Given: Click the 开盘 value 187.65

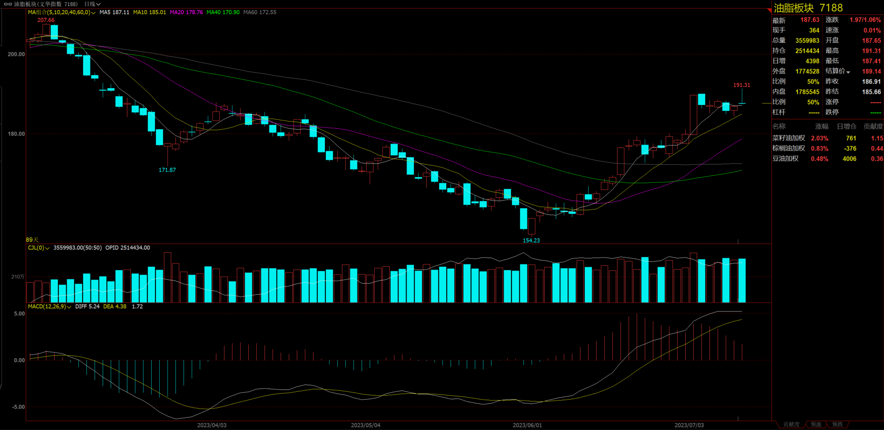Looking at the screenshot, I should [x=872, y=41].
